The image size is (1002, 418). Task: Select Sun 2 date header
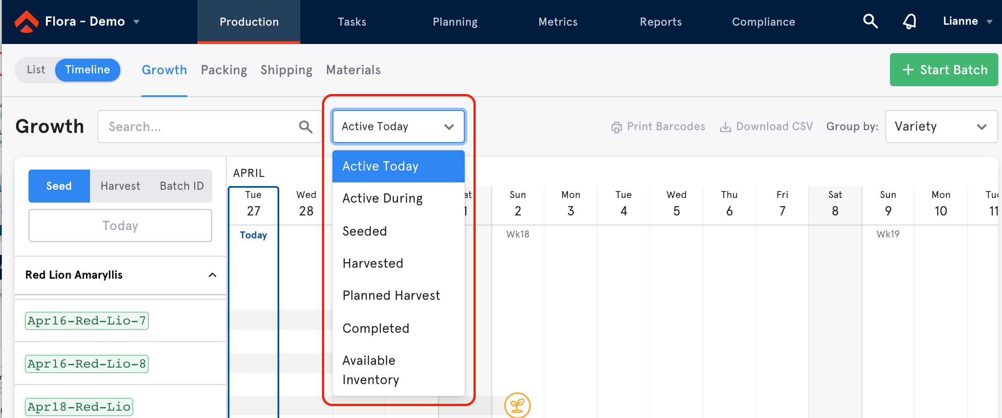[518, 203]
